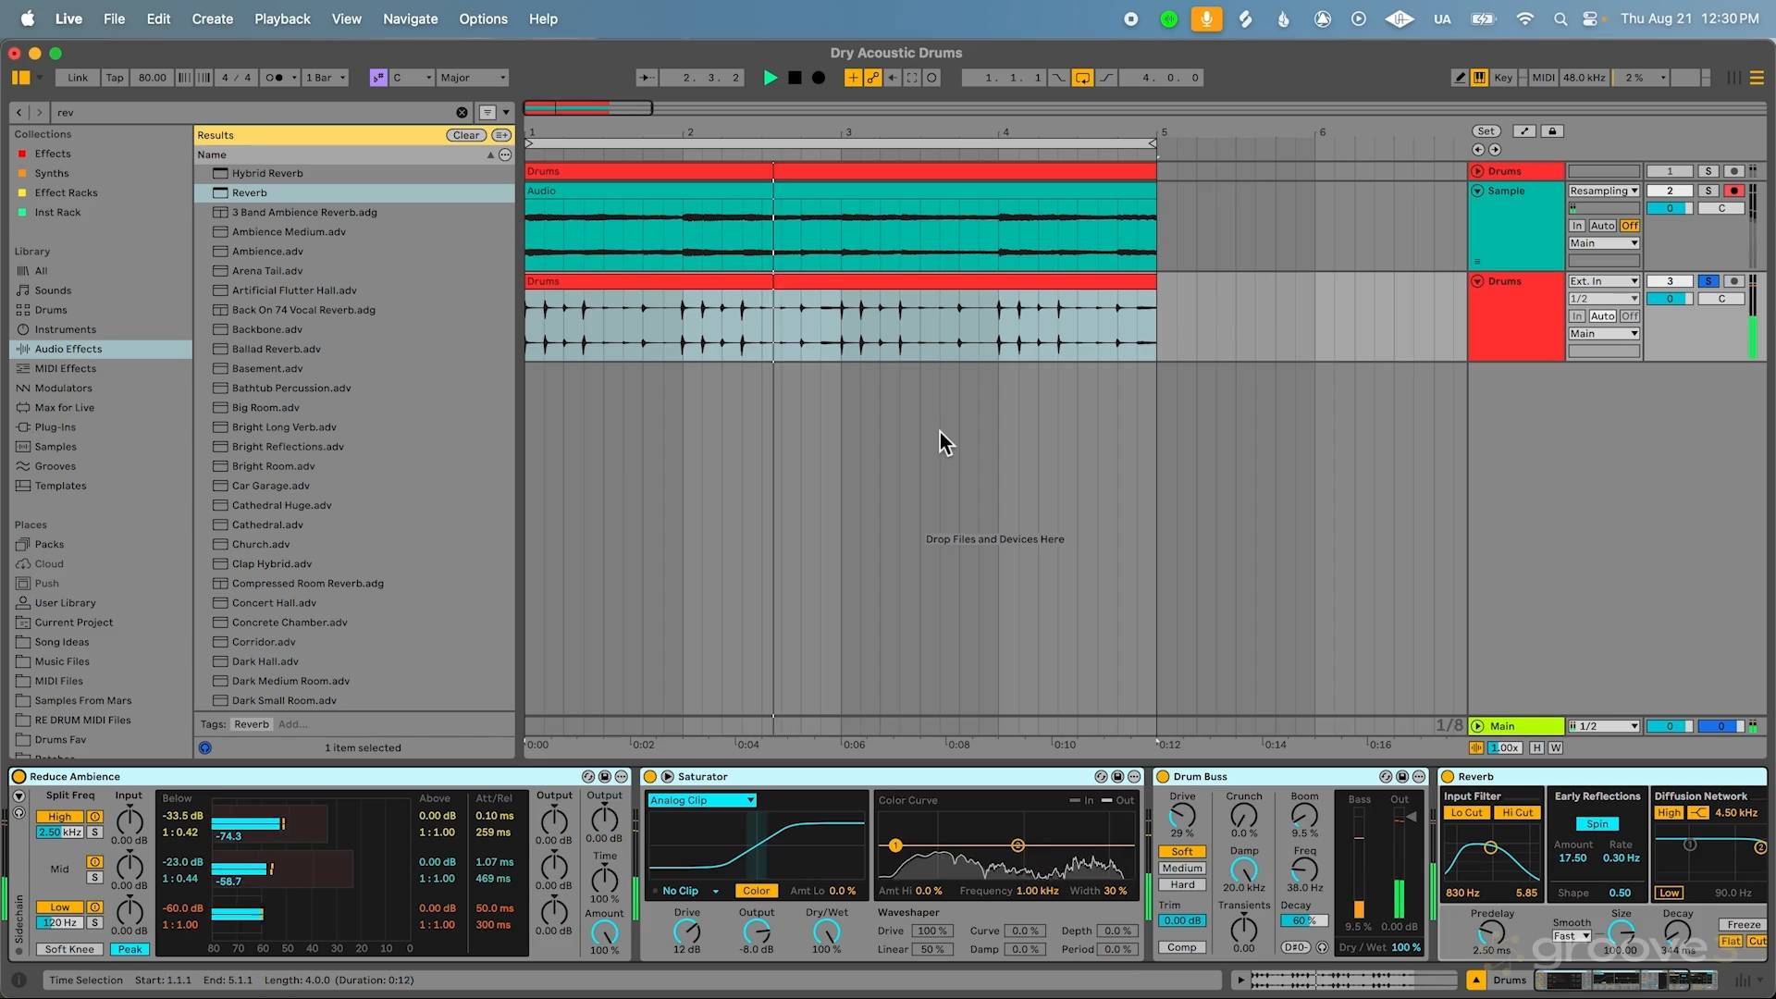This screenshot has height=999, width=1776.
Task: Select Hybrid Reverb in the search results
Action: pyautogui.click(x=266, y=173)
